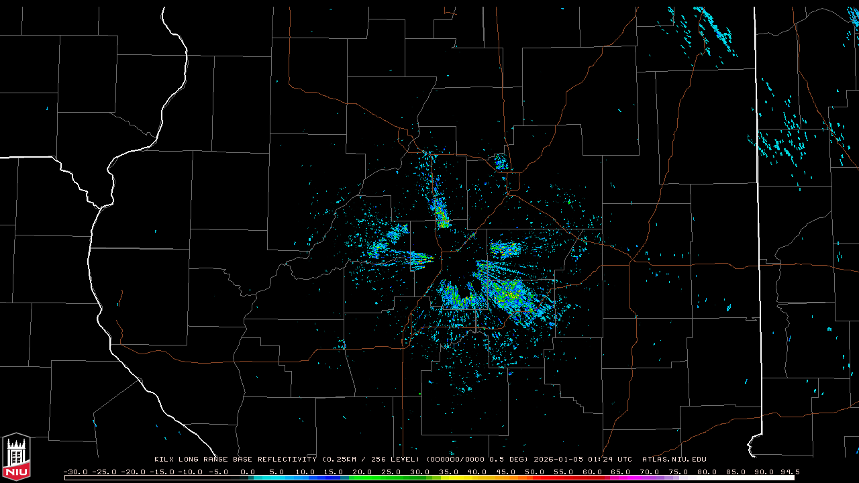Click the 10.0 label on the reflectivity scale

305,472
